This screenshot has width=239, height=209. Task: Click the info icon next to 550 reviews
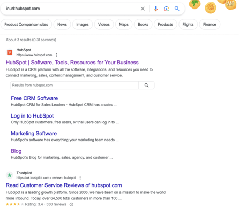pos(71,204)
